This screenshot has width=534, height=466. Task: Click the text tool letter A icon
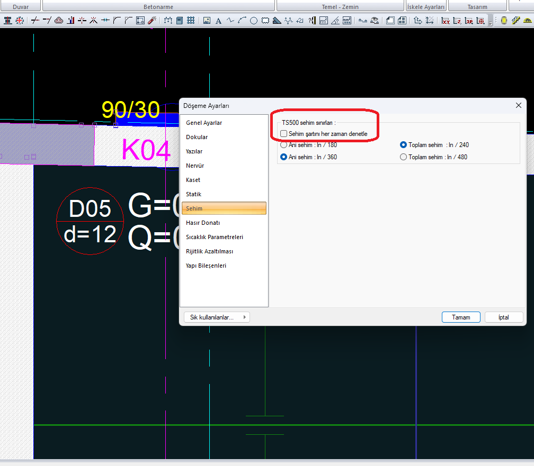pyautogui.click(x=218, y=21)
